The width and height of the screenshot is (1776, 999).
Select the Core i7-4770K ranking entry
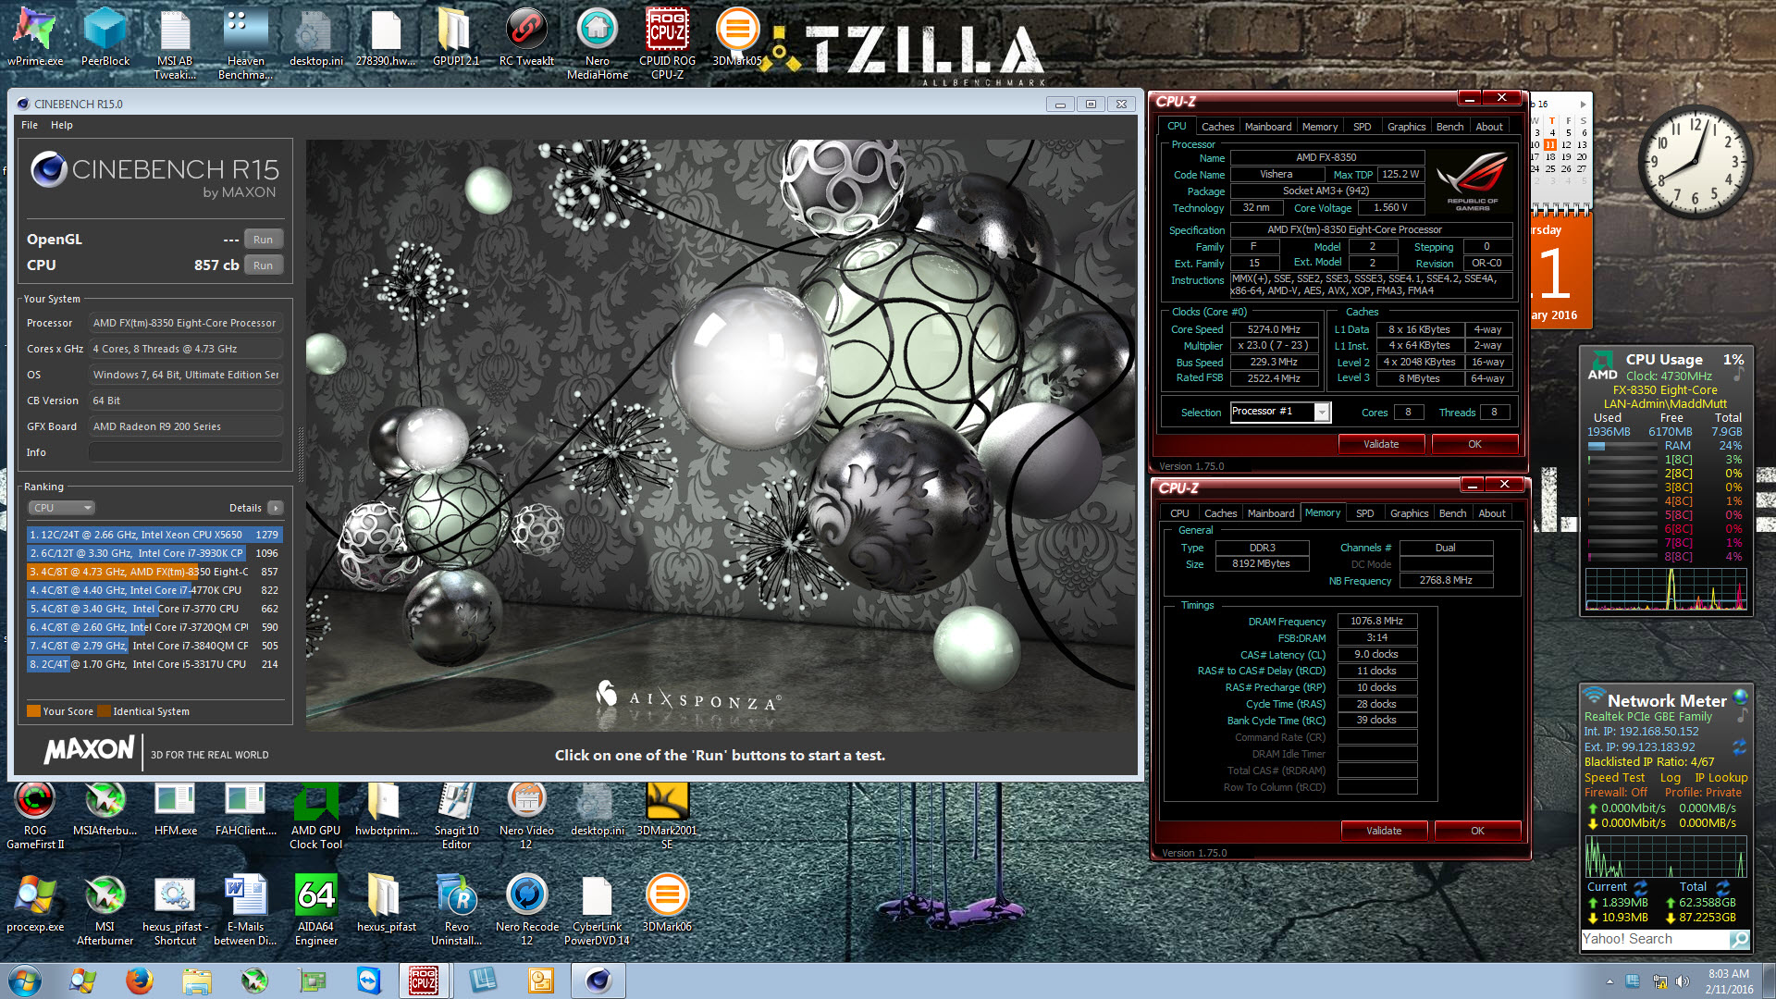click(154, 590)
